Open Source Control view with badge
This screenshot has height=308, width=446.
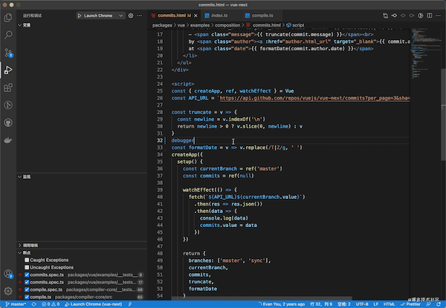click(8, 53)
